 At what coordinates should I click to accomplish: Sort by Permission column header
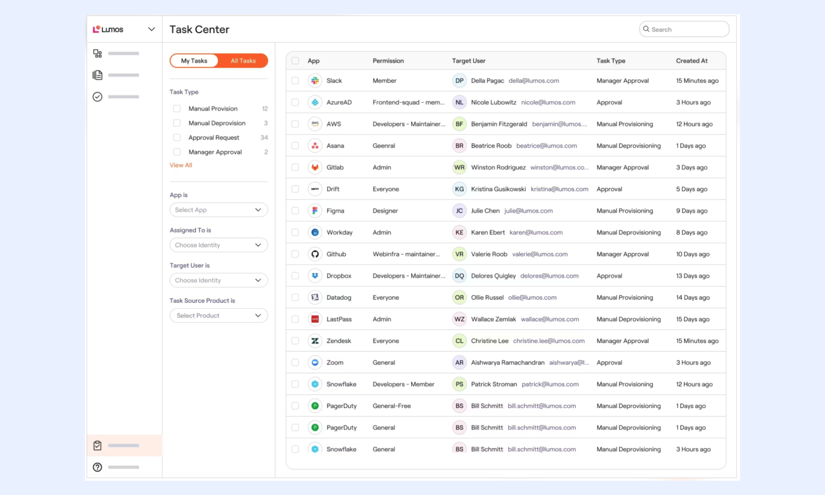point(388,61)
